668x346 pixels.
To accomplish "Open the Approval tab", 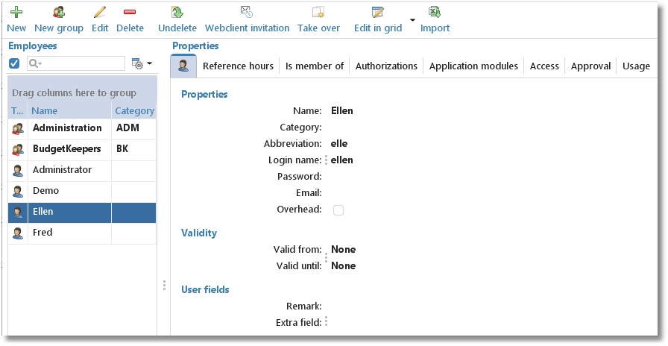I will click(x=591, y=66).
